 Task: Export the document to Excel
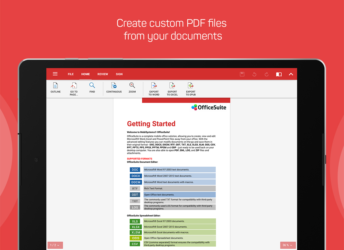pos(172,86)
